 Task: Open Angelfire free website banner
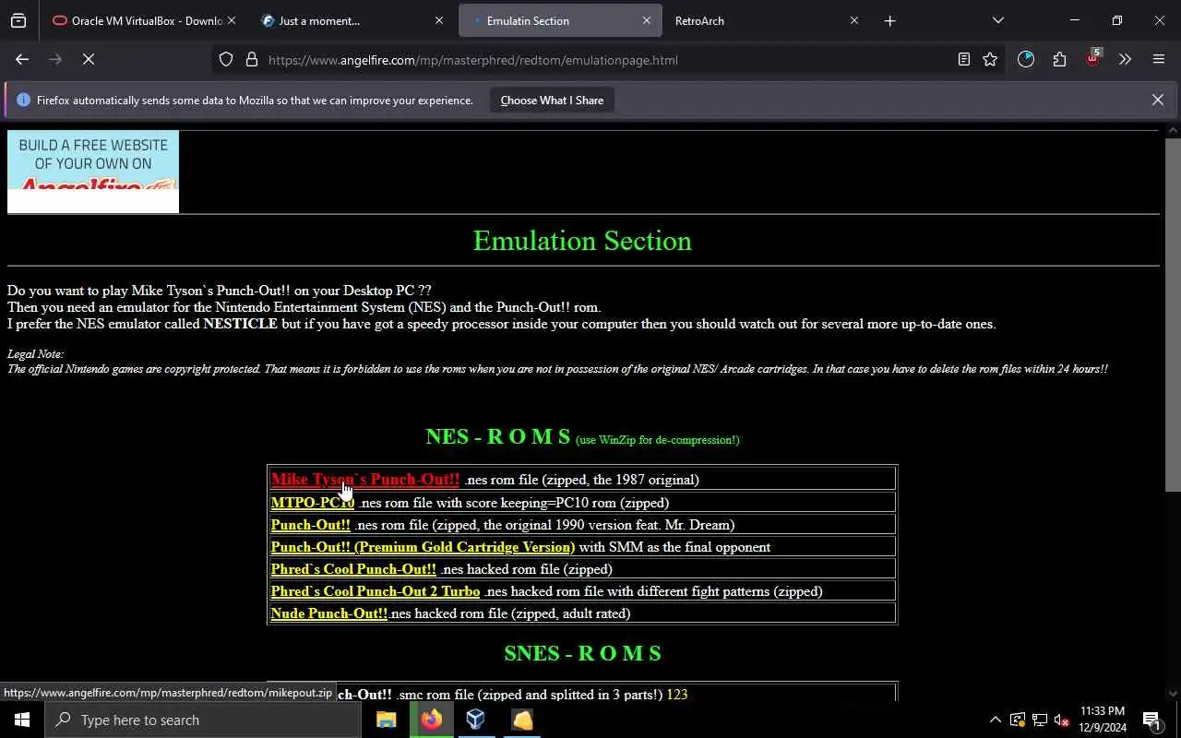point(93,172)
